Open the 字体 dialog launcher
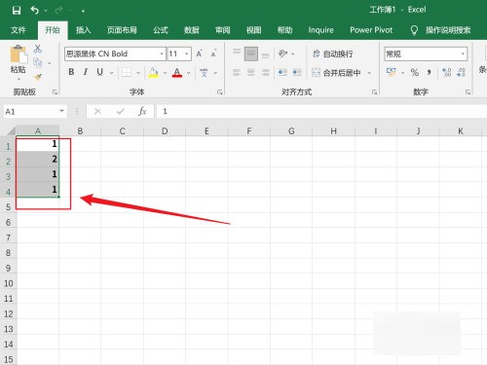This screenshot has width=487, height=365. [220, 92]
